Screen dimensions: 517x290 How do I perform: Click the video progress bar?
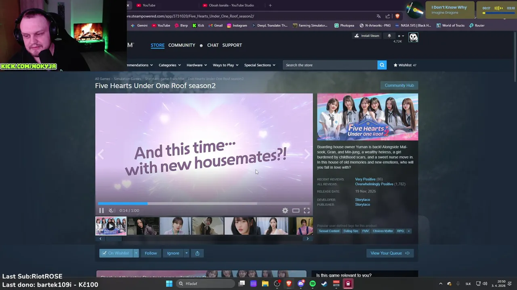[204, 204]
